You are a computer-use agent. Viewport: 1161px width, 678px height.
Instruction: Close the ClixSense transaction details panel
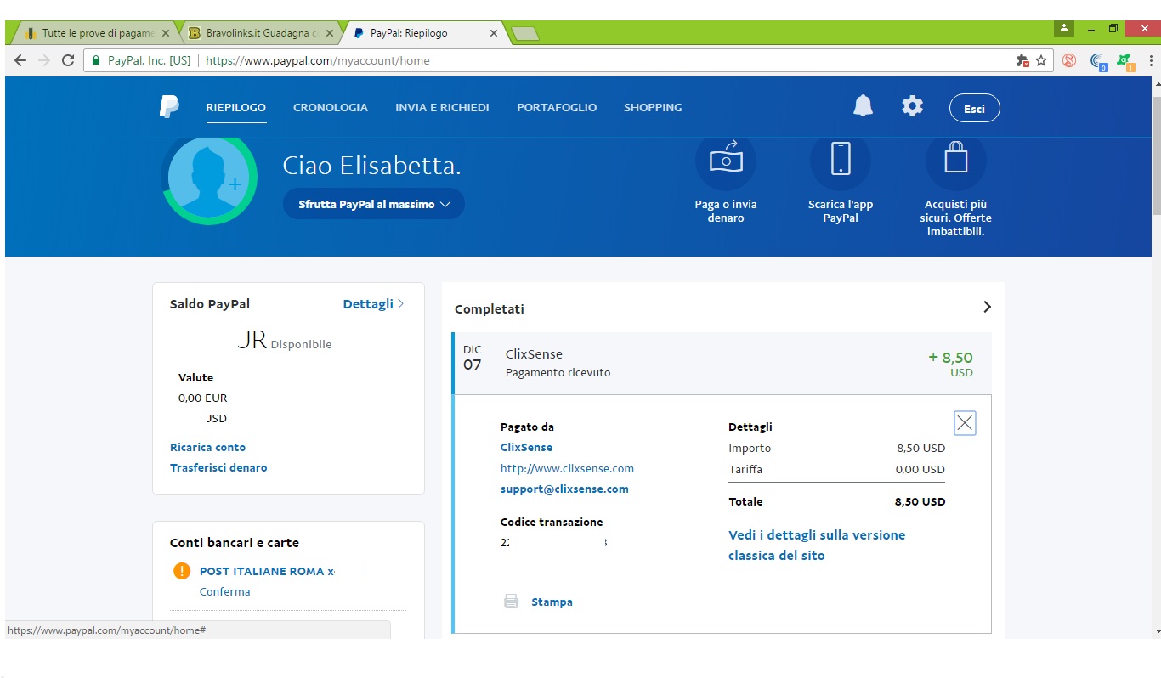[x=965, y=423]
